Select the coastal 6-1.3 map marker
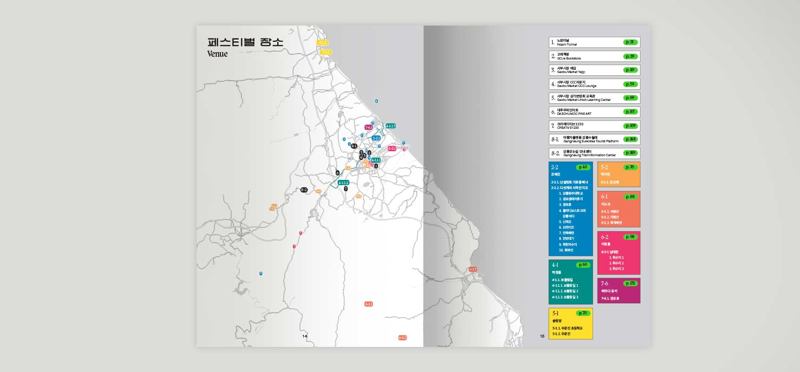800x372 pixels. pos(473,270)
